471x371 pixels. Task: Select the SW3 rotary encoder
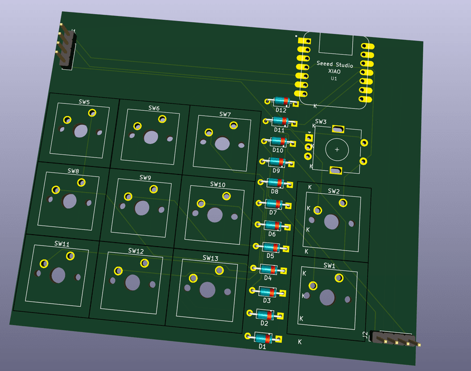click(x=337, y=149)
